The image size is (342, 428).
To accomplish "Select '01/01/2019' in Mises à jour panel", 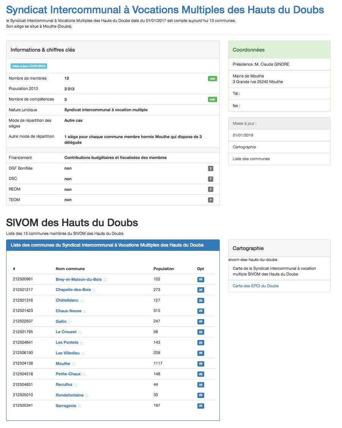I will pyautogui.click(x=243, y=135).
